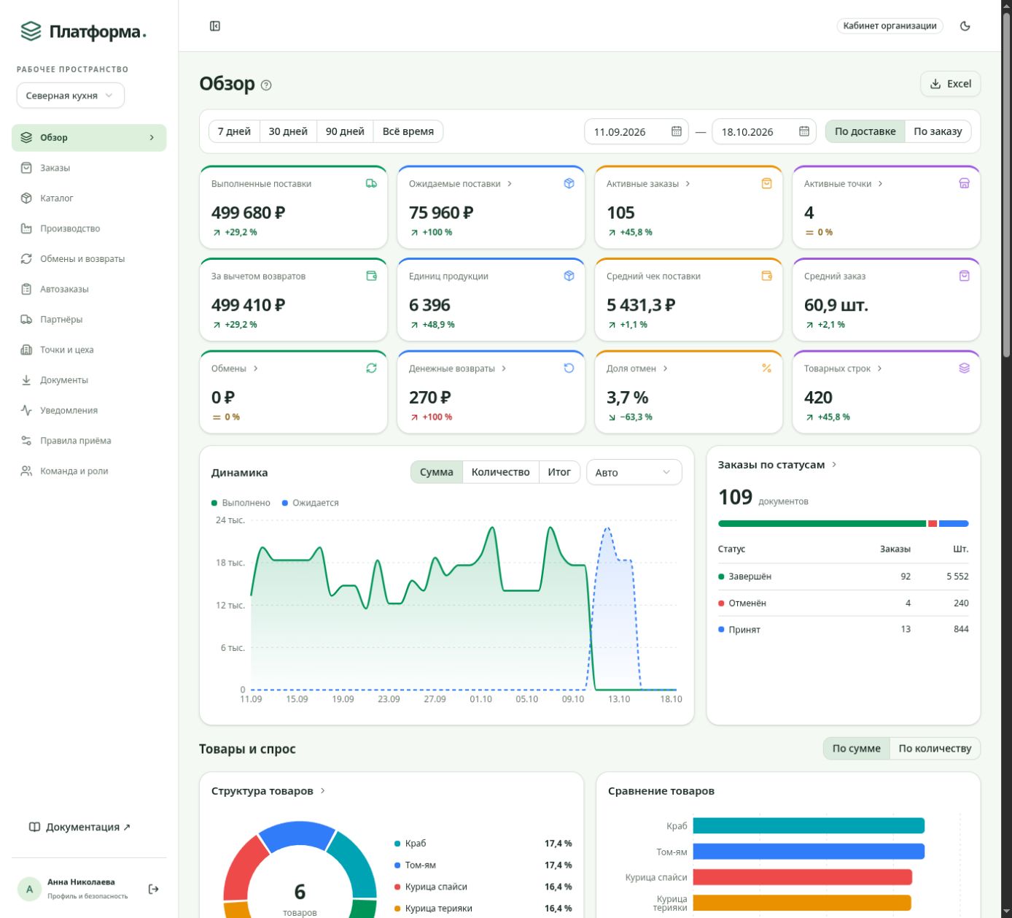Select По количеству for Товары и спрос

[935, 748]
